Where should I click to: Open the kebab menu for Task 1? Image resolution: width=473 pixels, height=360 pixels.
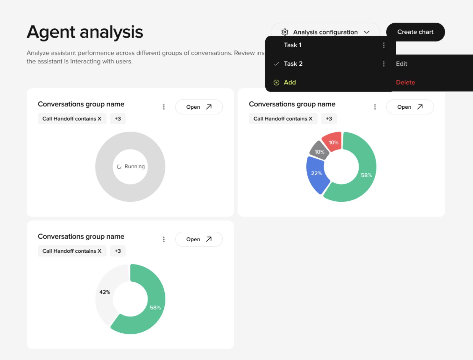coord(384,45)
